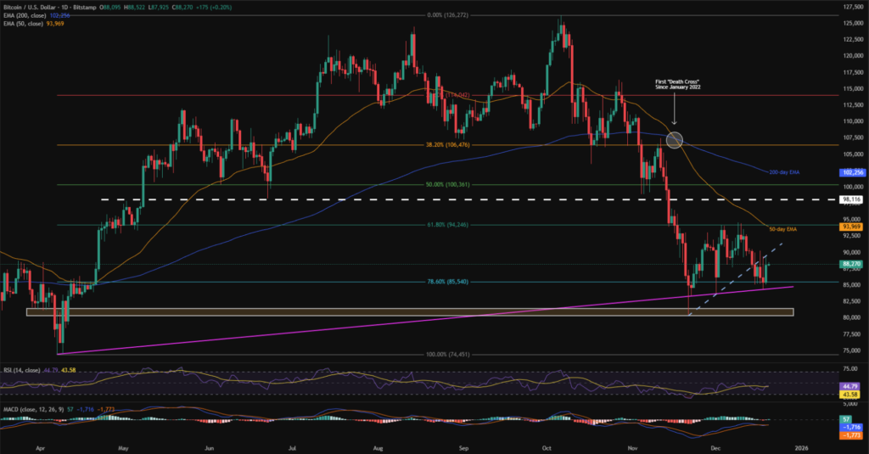Click the 2026 label on time axis
Image resolution: width=869 pixels, height=454 pixels.
(800, 448)
